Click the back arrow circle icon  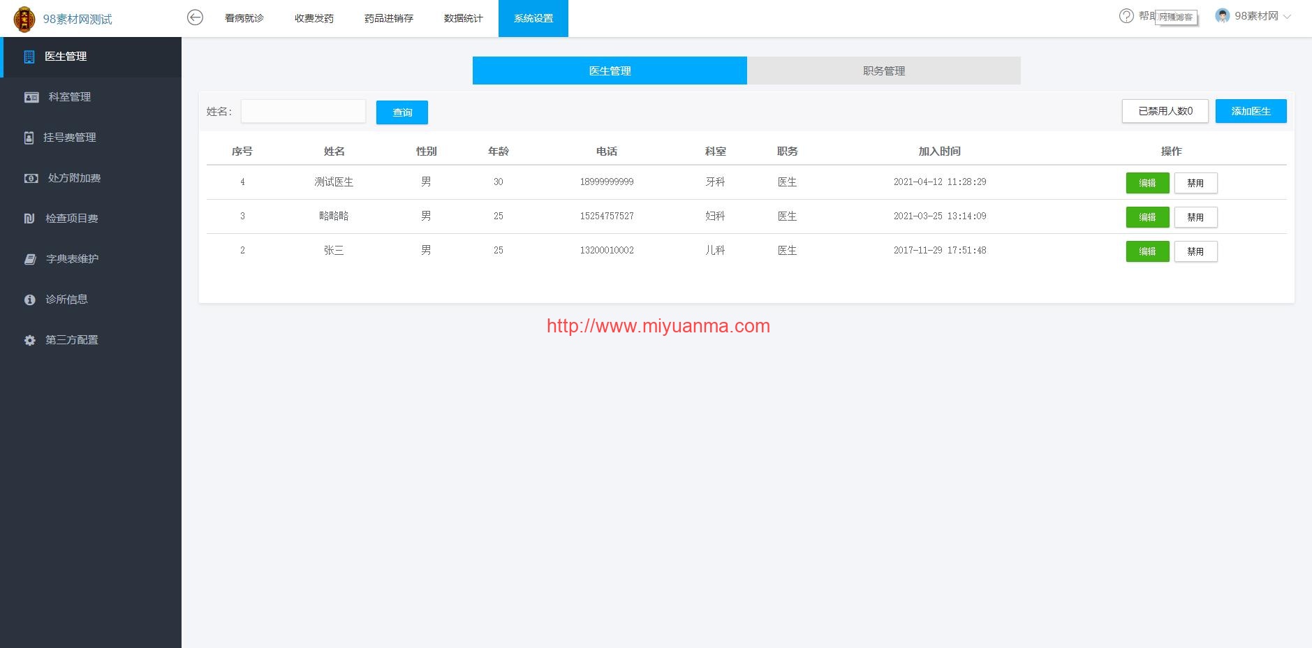point(196,17)
